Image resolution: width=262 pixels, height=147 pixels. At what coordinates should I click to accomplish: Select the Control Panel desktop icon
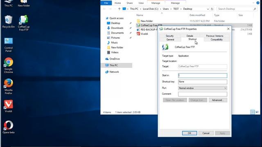point(8,45)
